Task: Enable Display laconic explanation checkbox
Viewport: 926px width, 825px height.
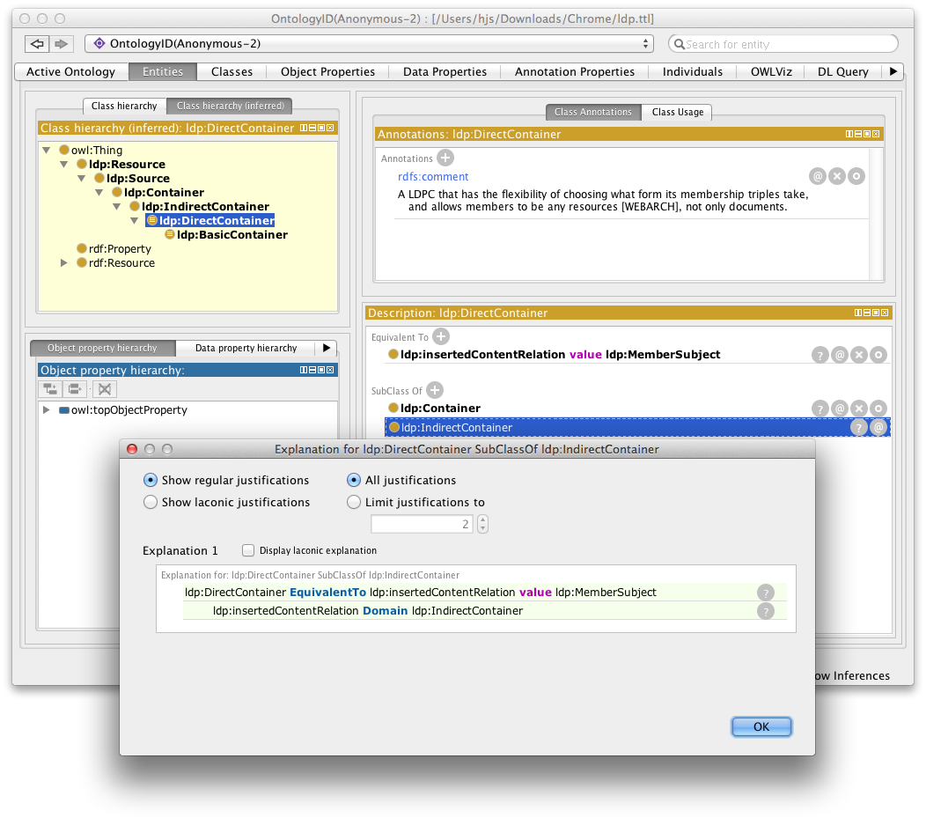Action: coord(248,550)
